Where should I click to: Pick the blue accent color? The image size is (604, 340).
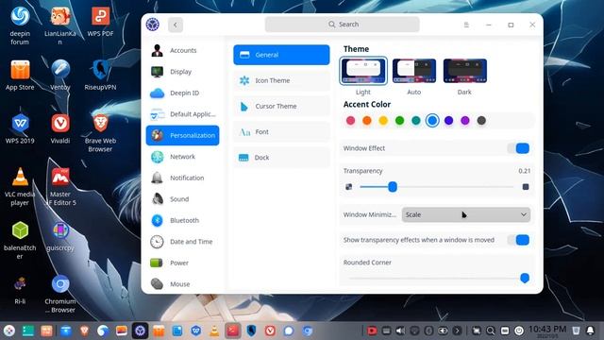point(432,121)
